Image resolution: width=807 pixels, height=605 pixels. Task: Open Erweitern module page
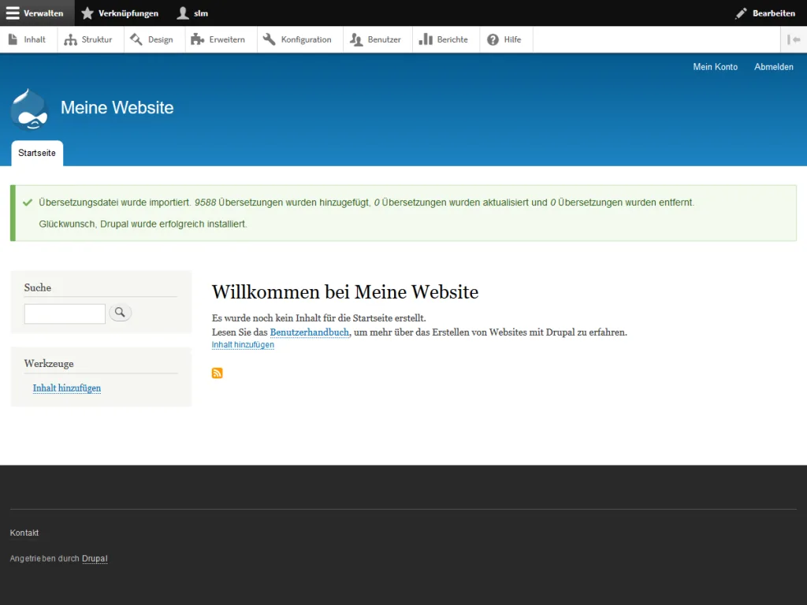219,39
